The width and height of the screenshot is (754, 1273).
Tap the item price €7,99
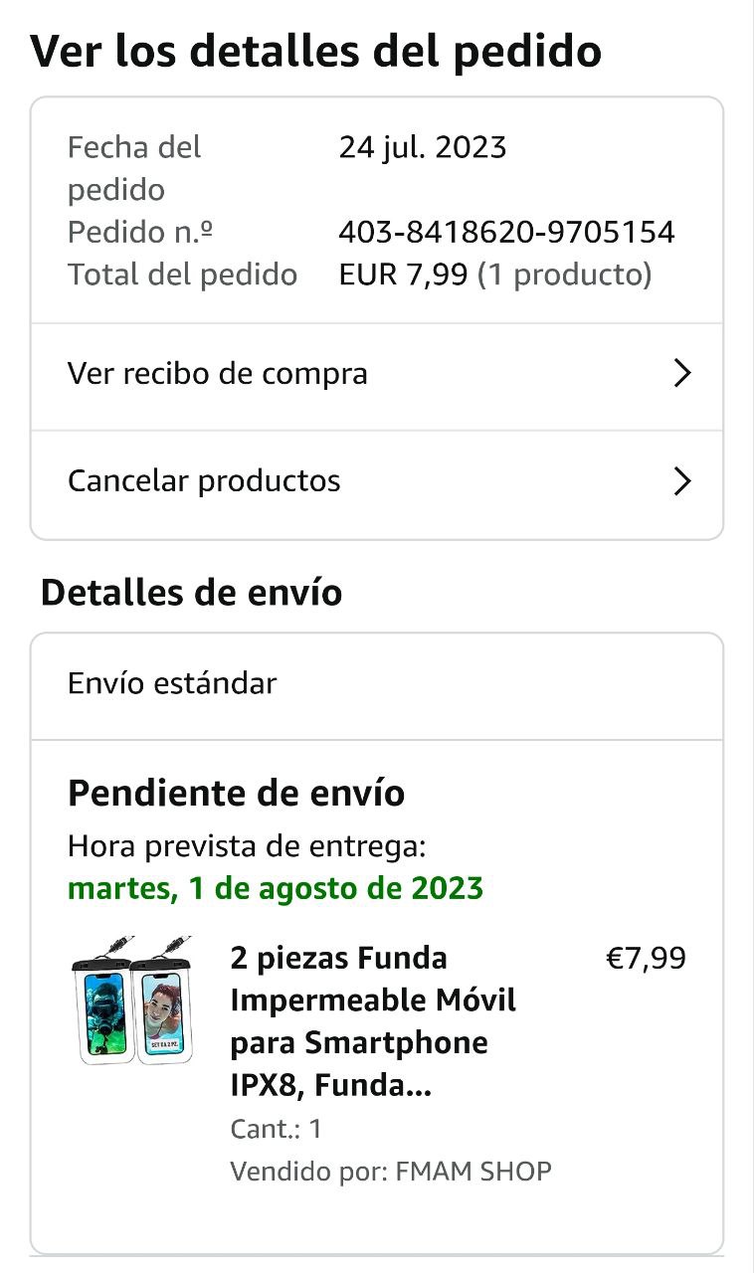tap(646, 959)
